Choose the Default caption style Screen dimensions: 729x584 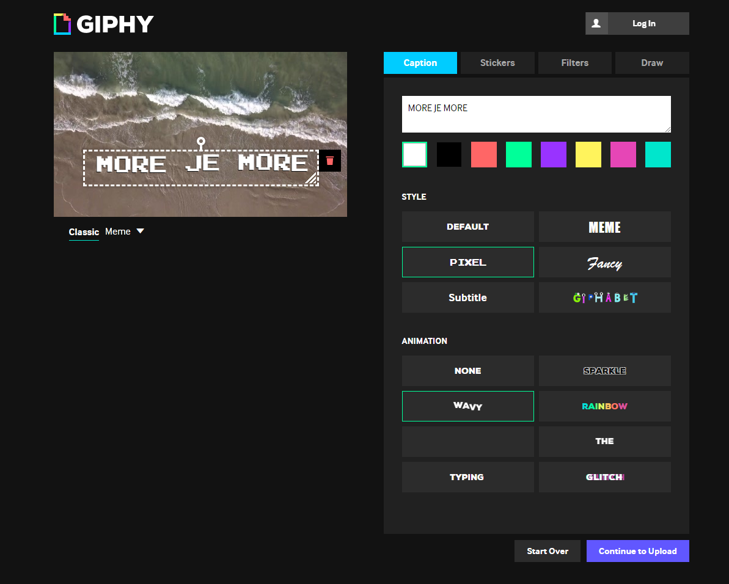pos(467,227)
